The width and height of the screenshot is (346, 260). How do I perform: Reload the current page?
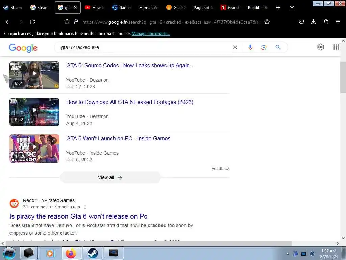[x=32, y=22]
